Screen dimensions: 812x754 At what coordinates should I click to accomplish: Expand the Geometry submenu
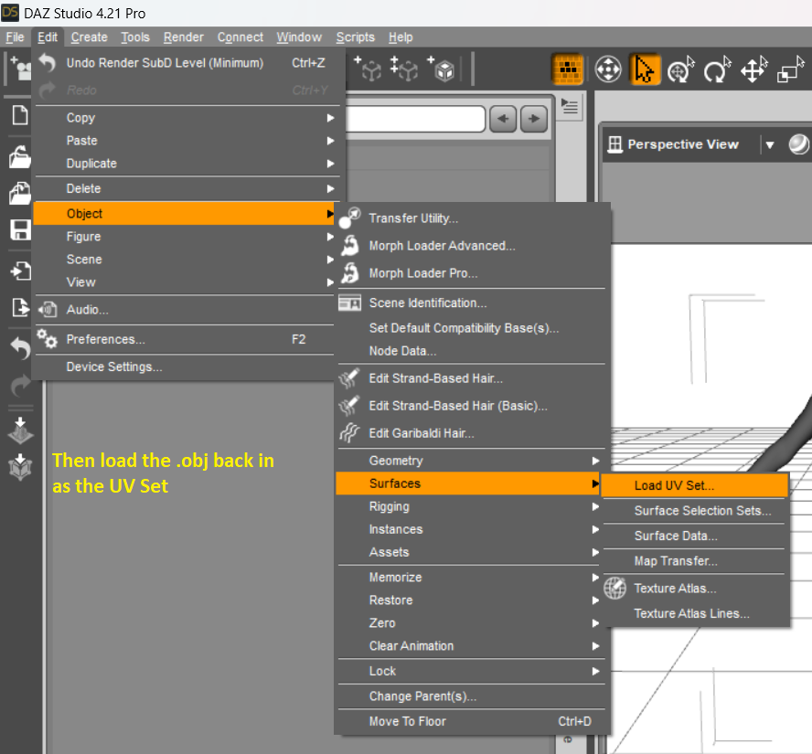pos(393,461)
